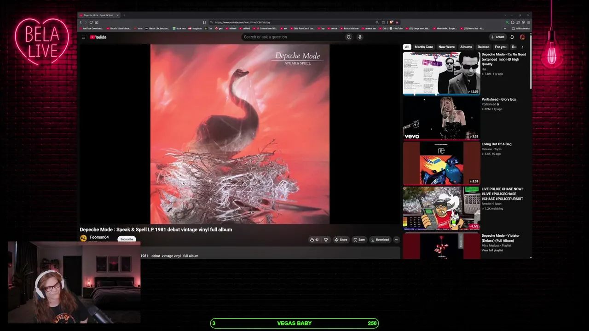Viewport: 589px width, 331px height.
Task: Go to the YouTube home logo
Action: [x=98, y=37]
